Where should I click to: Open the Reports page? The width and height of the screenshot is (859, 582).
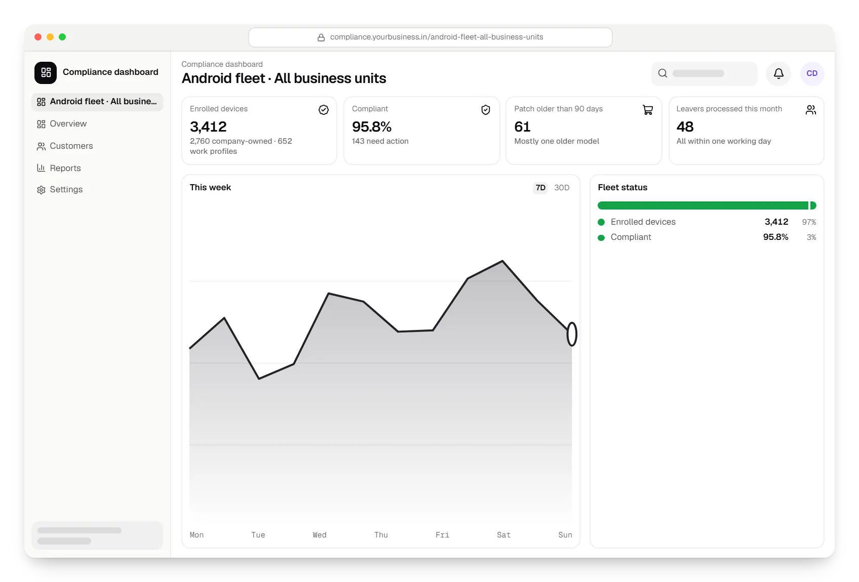[x=97, y=168]
